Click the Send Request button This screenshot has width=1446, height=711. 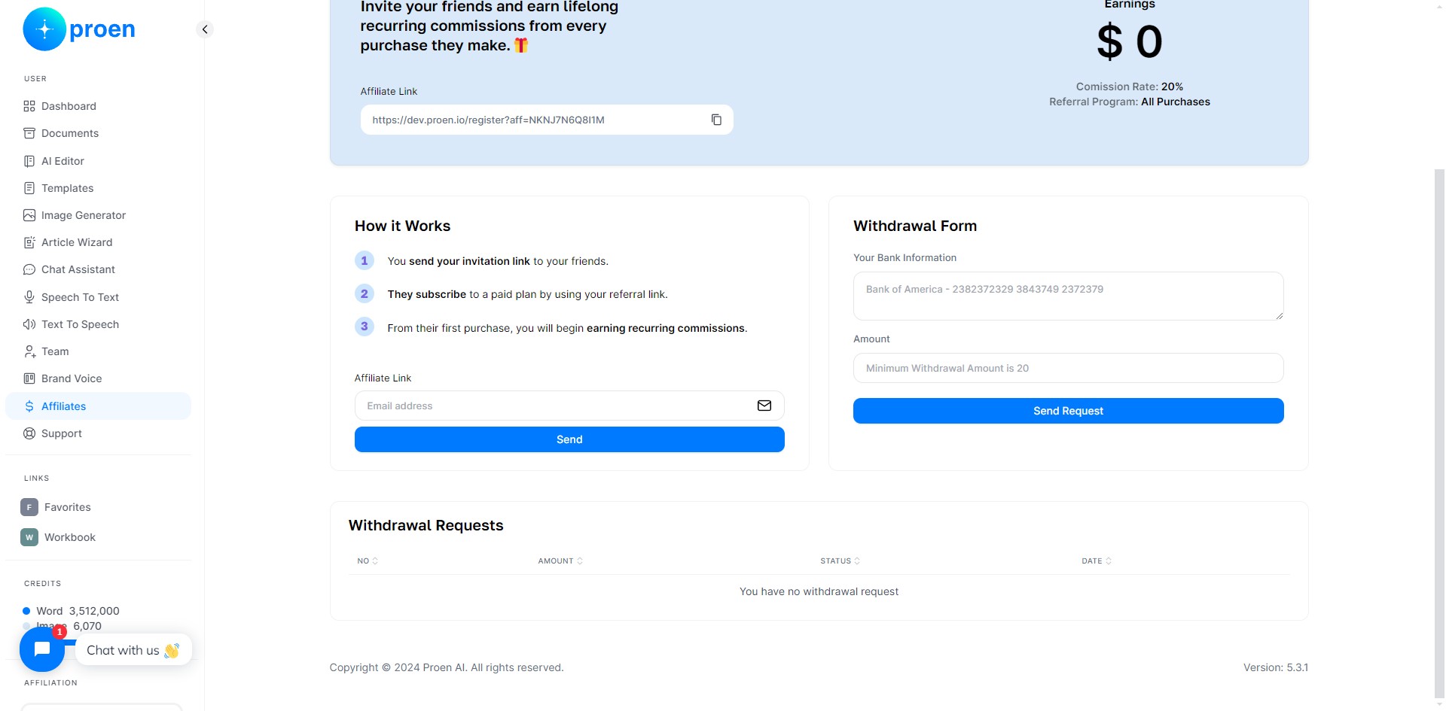1068,411
